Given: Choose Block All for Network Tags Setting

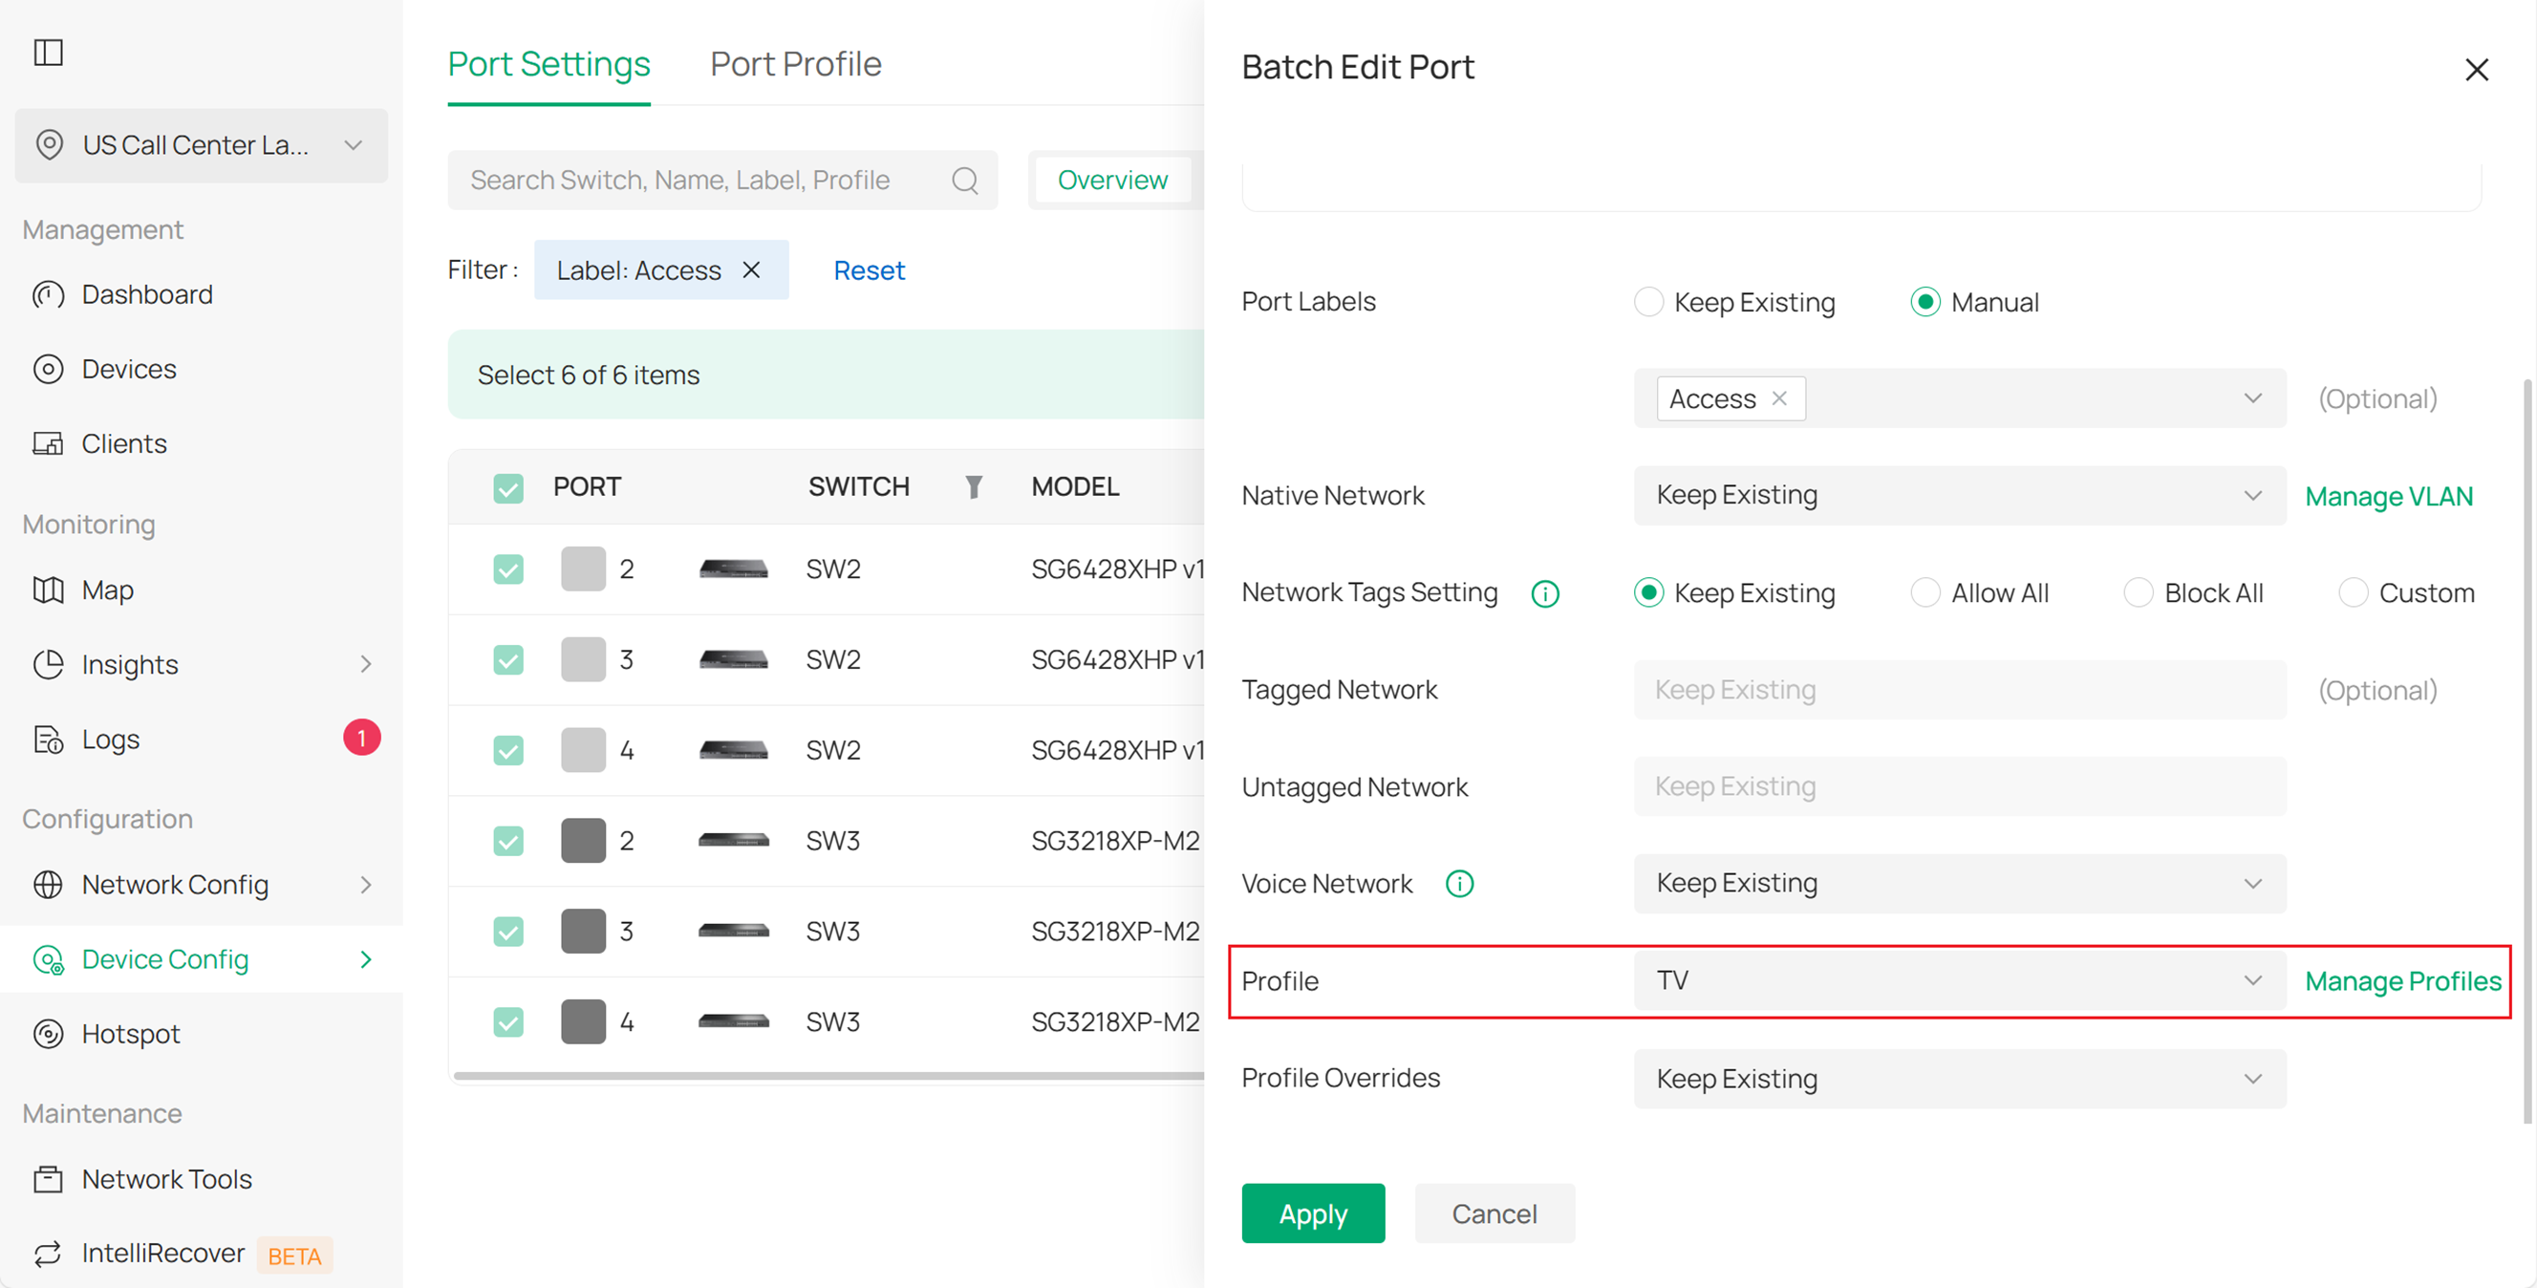Looking at the screenshot, I should point(2139,591).
